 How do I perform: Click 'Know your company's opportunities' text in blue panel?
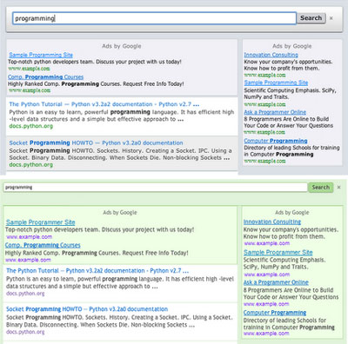click(288, 65)
